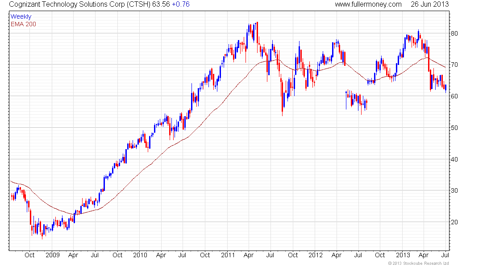
Task: Click the 70 price axis label
Action: click(454, 65)
